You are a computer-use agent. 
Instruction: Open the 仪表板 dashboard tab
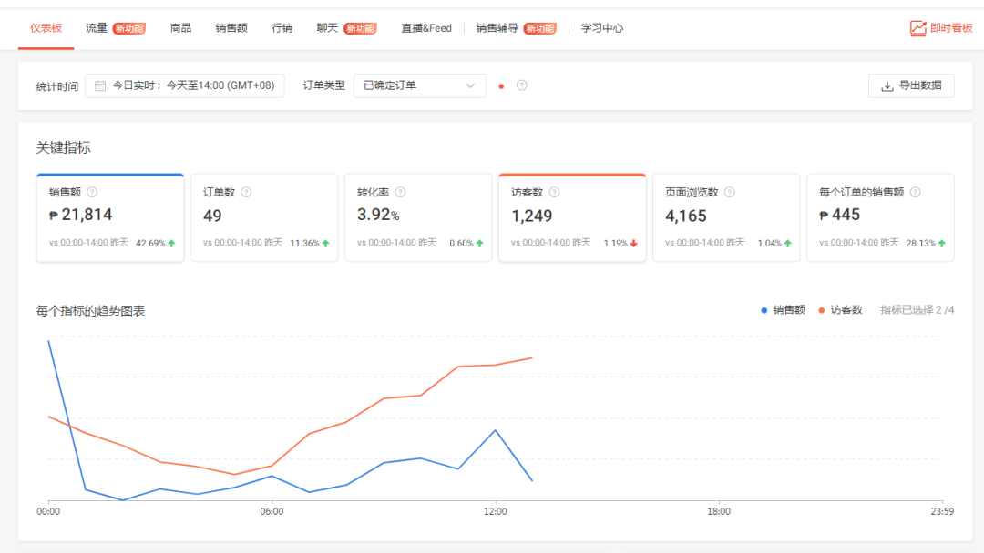tap(46, 28)
